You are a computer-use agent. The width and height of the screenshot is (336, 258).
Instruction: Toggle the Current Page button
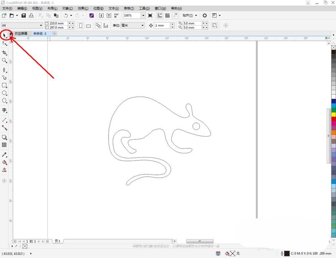point(106,26)
